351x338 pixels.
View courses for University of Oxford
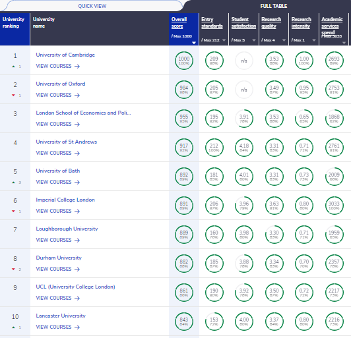click(58, 96)
